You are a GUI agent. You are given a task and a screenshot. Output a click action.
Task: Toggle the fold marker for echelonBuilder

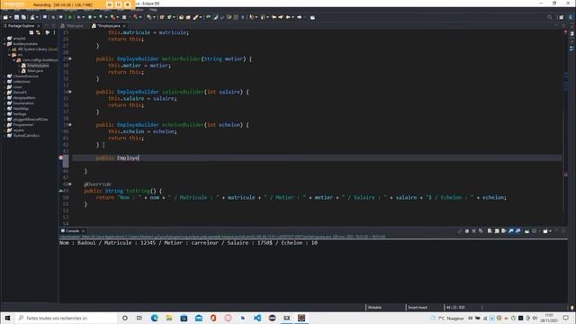point(70,125)
